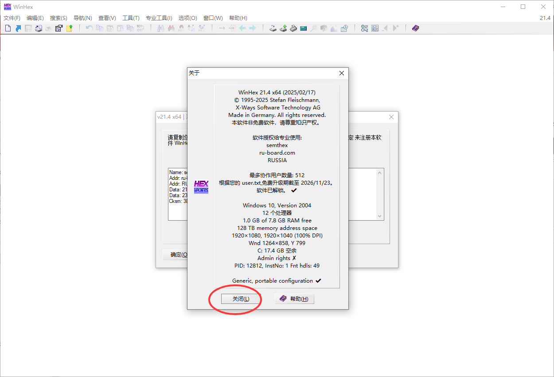Click the Open file toolbar icon
Image resolution: width=554 pixels, height=377 pixels.
coord(18,28)
